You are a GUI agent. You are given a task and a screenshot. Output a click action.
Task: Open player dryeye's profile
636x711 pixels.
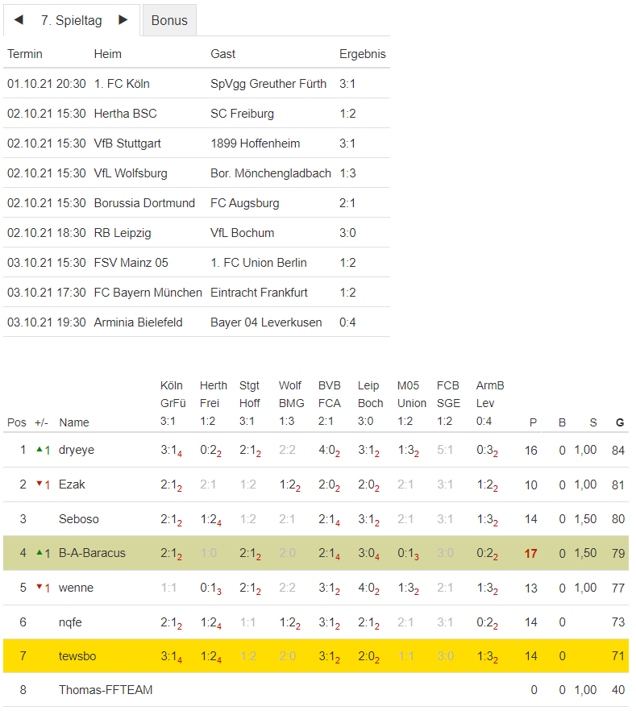pos(77,450)
